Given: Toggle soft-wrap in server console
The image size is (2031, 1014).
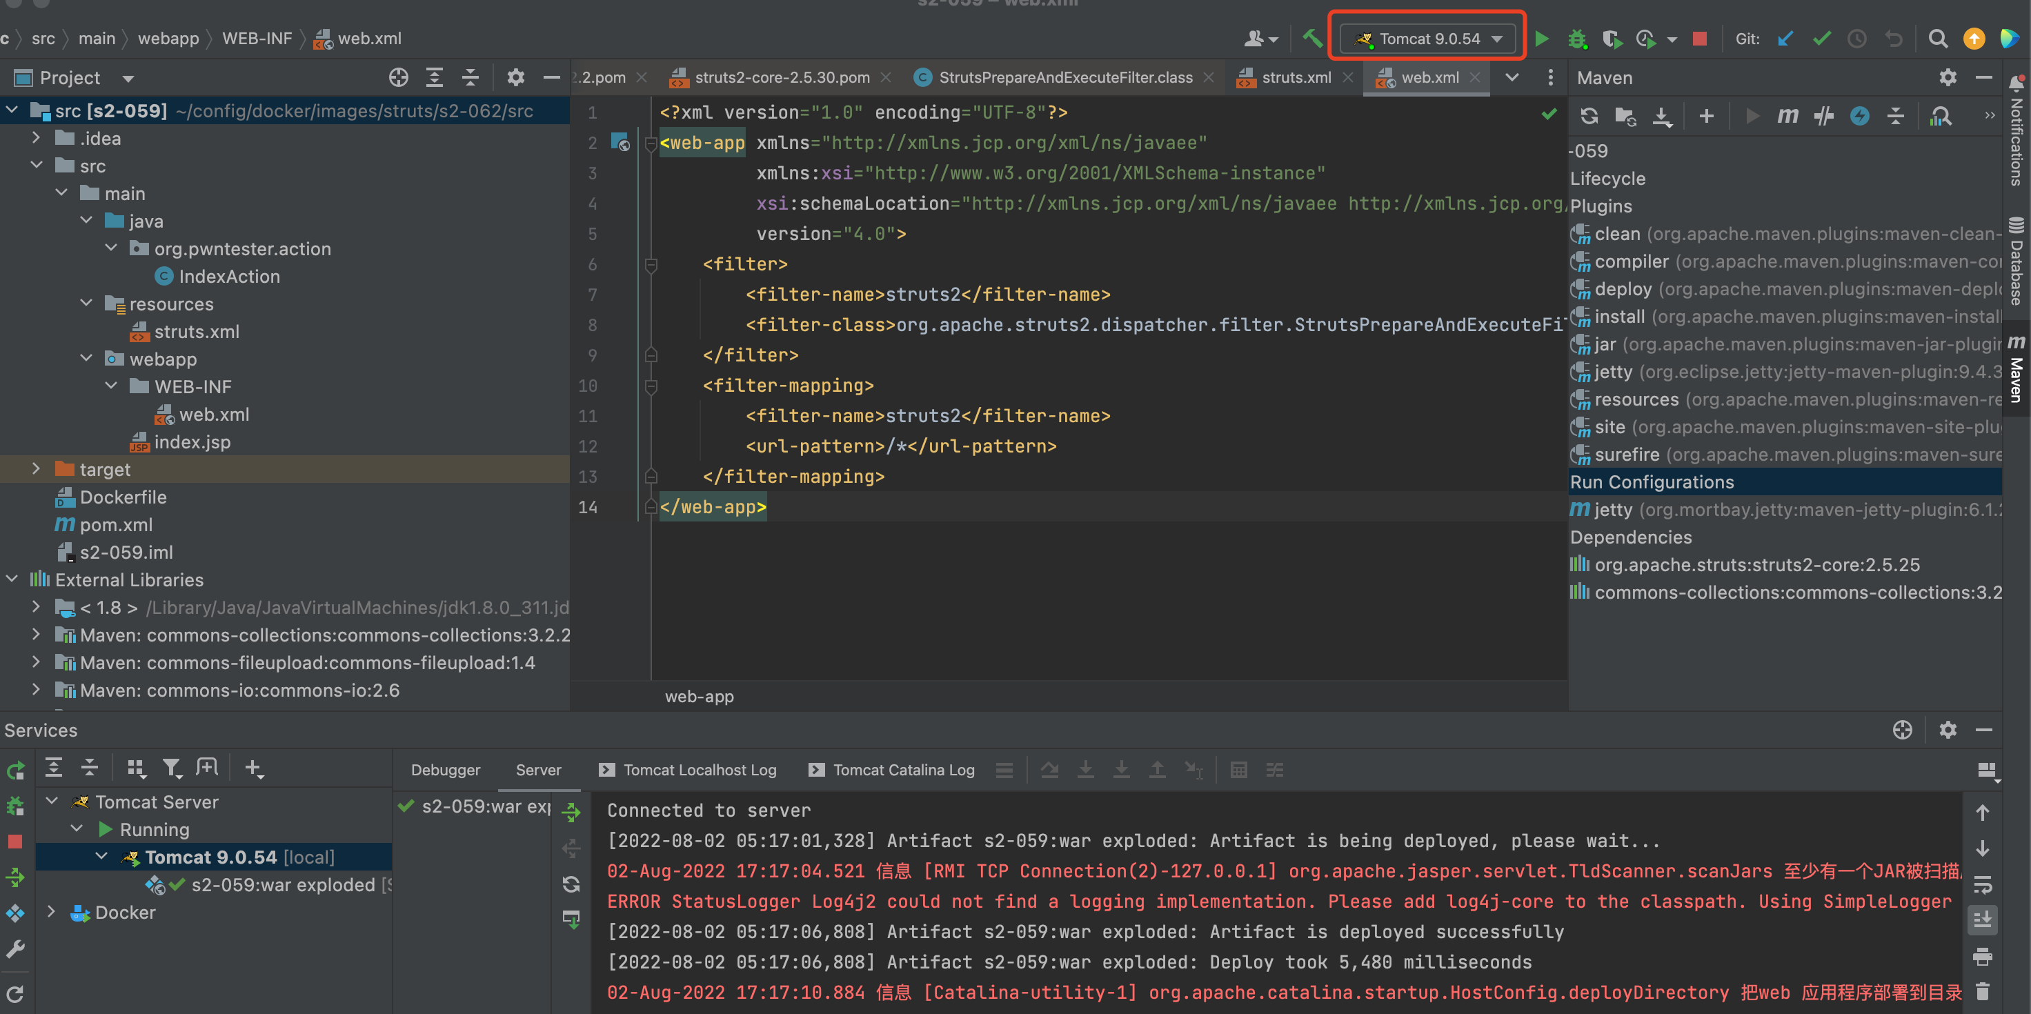Looking at the screenshot, I should (1982, 884).
